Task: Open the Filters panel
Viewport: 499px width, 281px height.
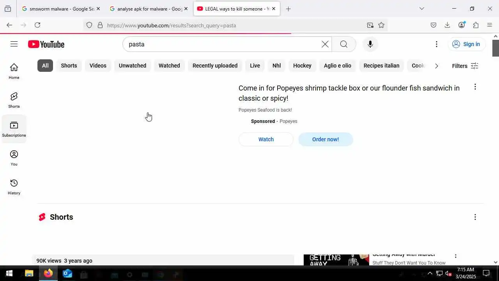Action: 465,66
